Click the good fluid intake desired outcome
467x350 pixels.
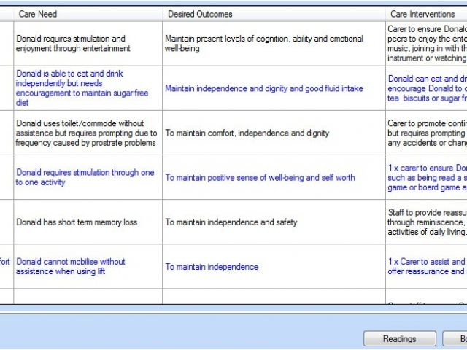point(264,89)
